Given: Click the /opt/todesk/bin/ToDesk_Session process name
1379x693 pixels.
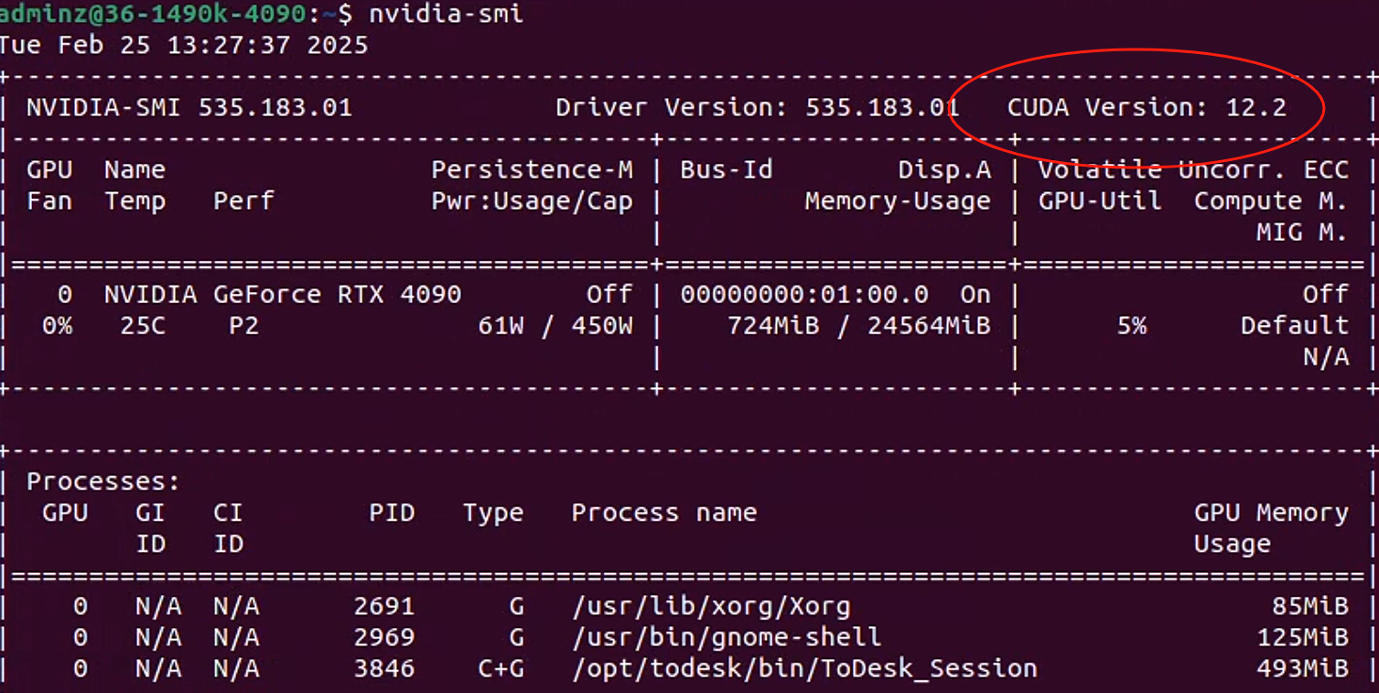Looking at the screenshot, I should (x=803, y=668).
